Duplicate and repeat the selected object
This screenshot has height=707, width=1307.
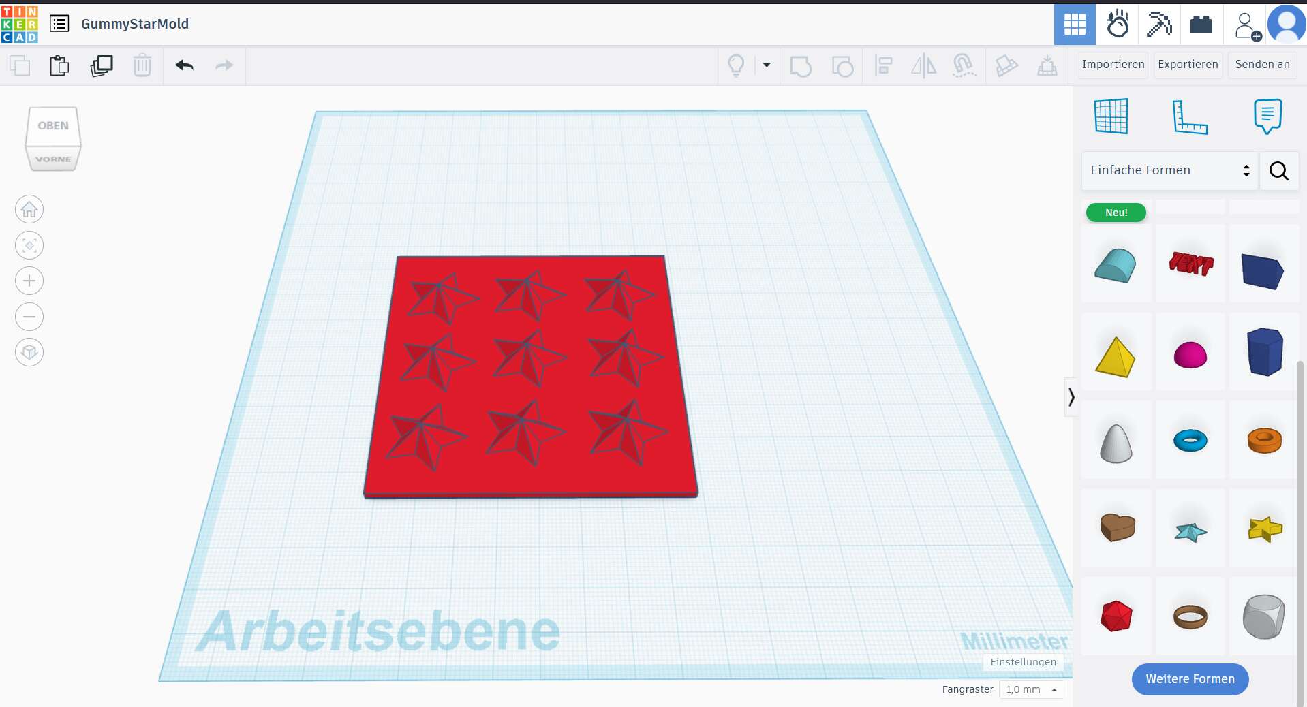click(102, 65)
